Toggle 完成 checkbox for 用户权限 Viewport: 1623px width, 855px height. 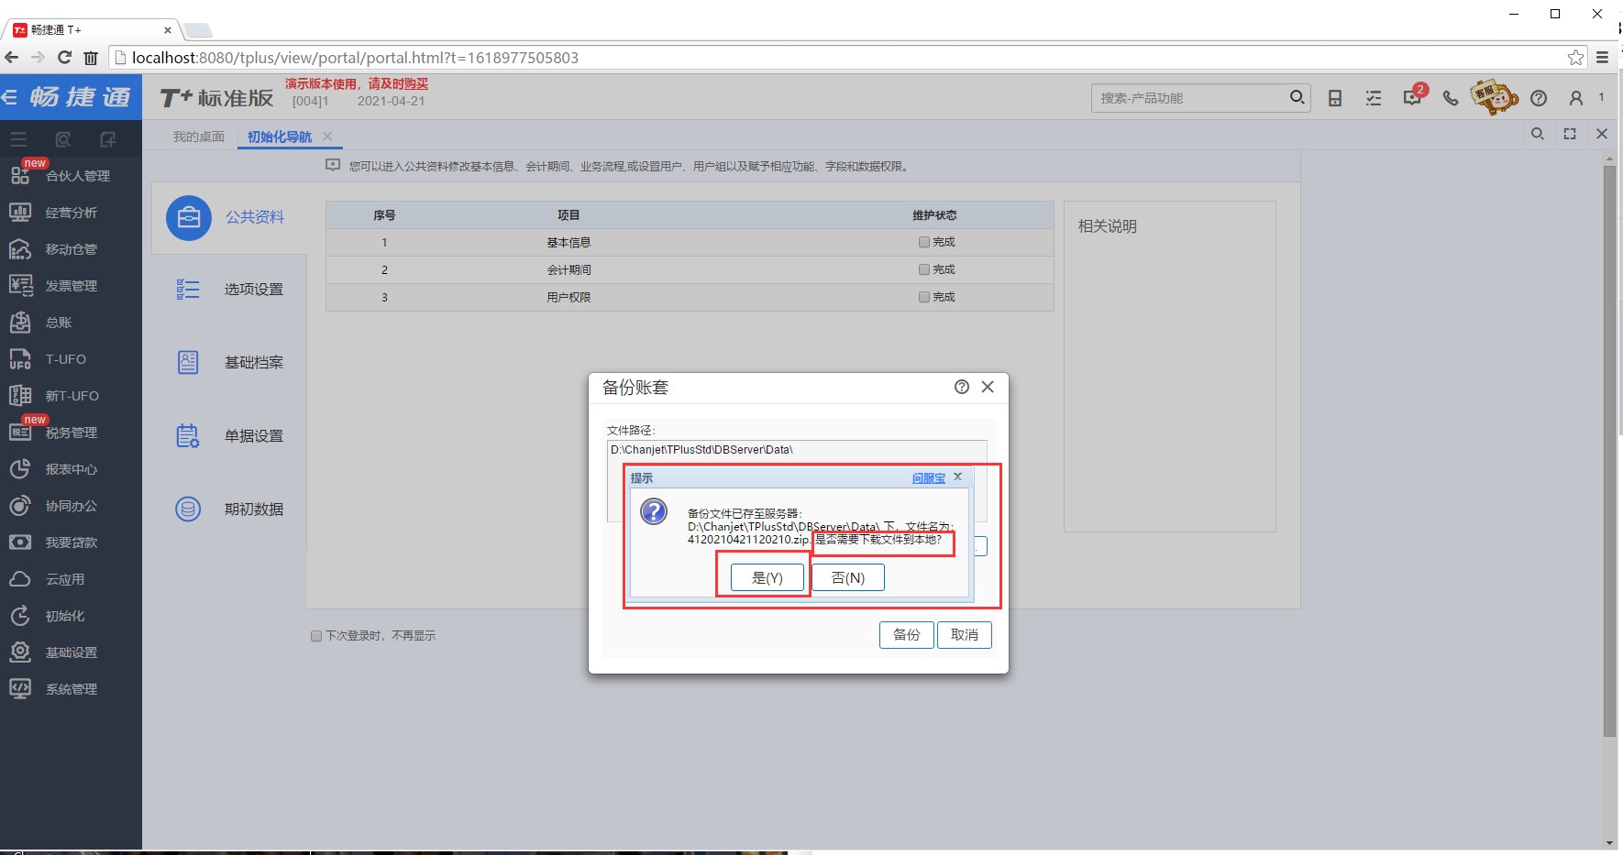point(924,297)
